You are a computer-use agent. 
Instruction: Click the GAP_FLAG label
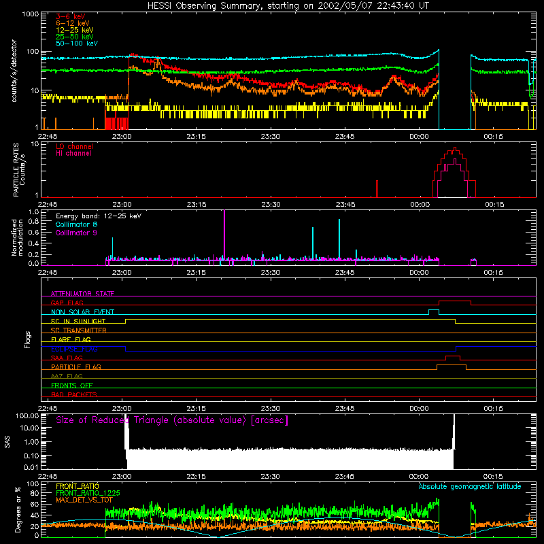[x=67, y=303]
